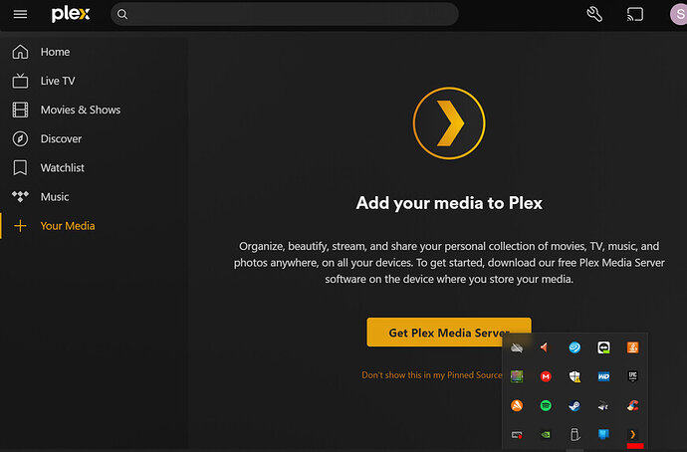Open the user account avatar
This screenshot has width=687, height=452.
679,15
